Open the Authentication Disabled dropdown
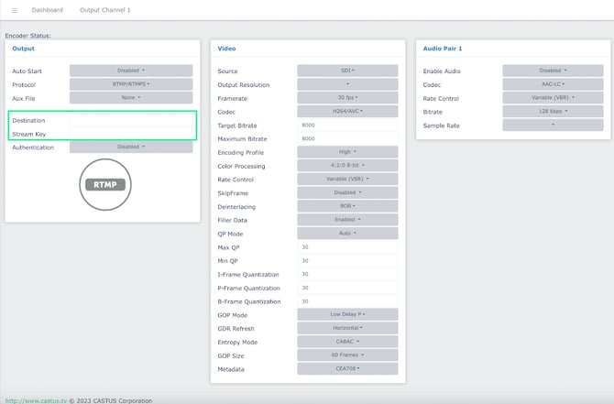 pyautogui.click(x=131, y=147)
